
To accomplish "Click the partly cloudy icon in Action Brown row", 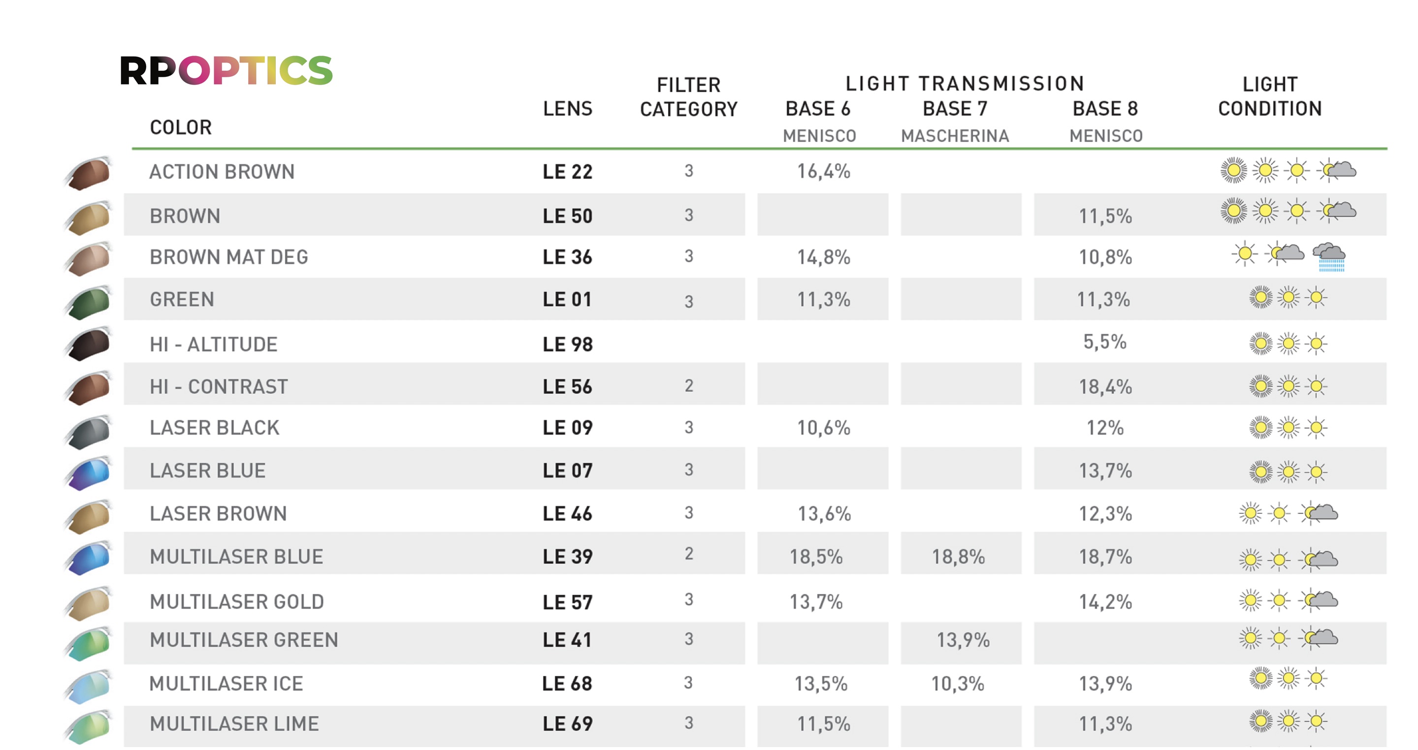I will click(1338, 170).
